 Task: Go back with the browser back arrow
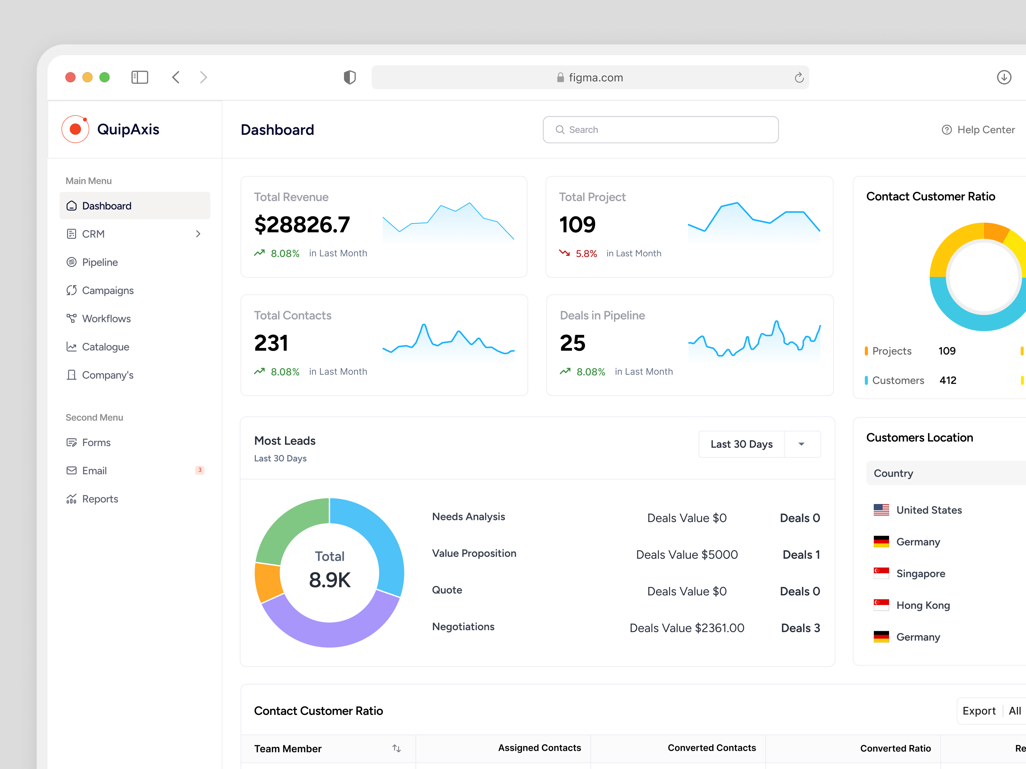coord(176,78)
